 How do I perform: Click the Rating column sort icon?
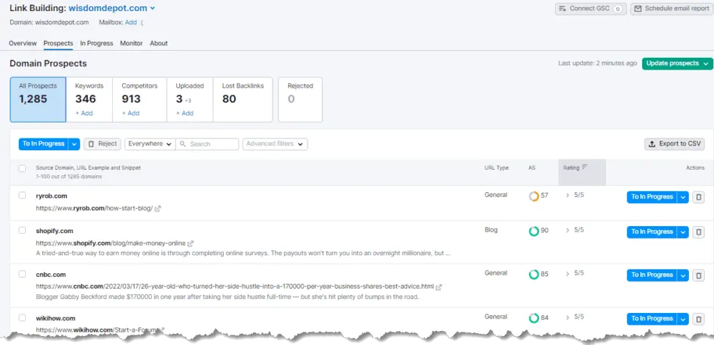[x=585, y=167]
